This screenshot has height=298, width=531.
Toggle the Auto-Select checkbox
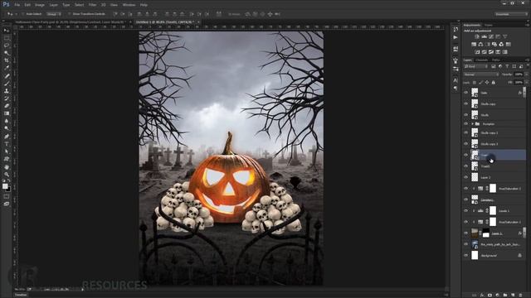22,14
